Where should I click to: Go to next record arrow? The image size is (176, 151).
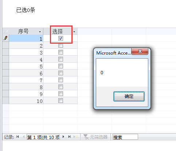(x=63, y=137)
